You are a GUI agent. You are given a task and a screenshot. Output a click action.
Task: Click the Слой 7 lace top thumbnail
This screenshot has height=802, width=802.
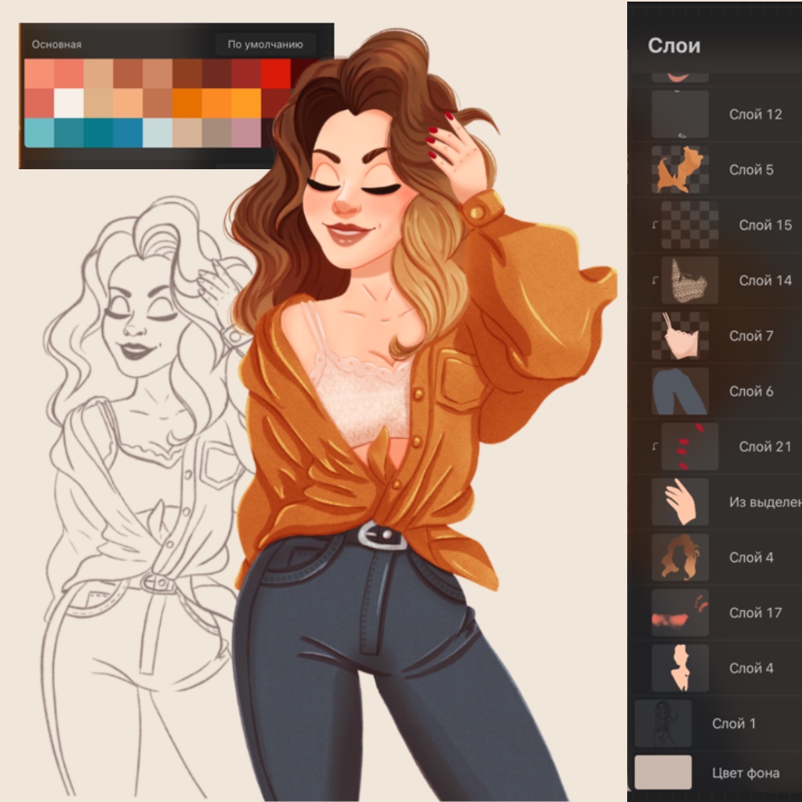(x=679, y=336)
